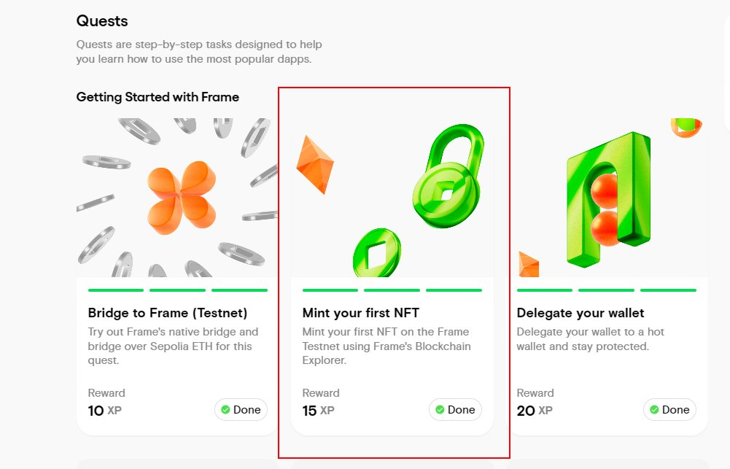Click the green checkmark on Mint NFT Done
The height and width of the screenshot is (469, 730).
[x=440, y=410]
